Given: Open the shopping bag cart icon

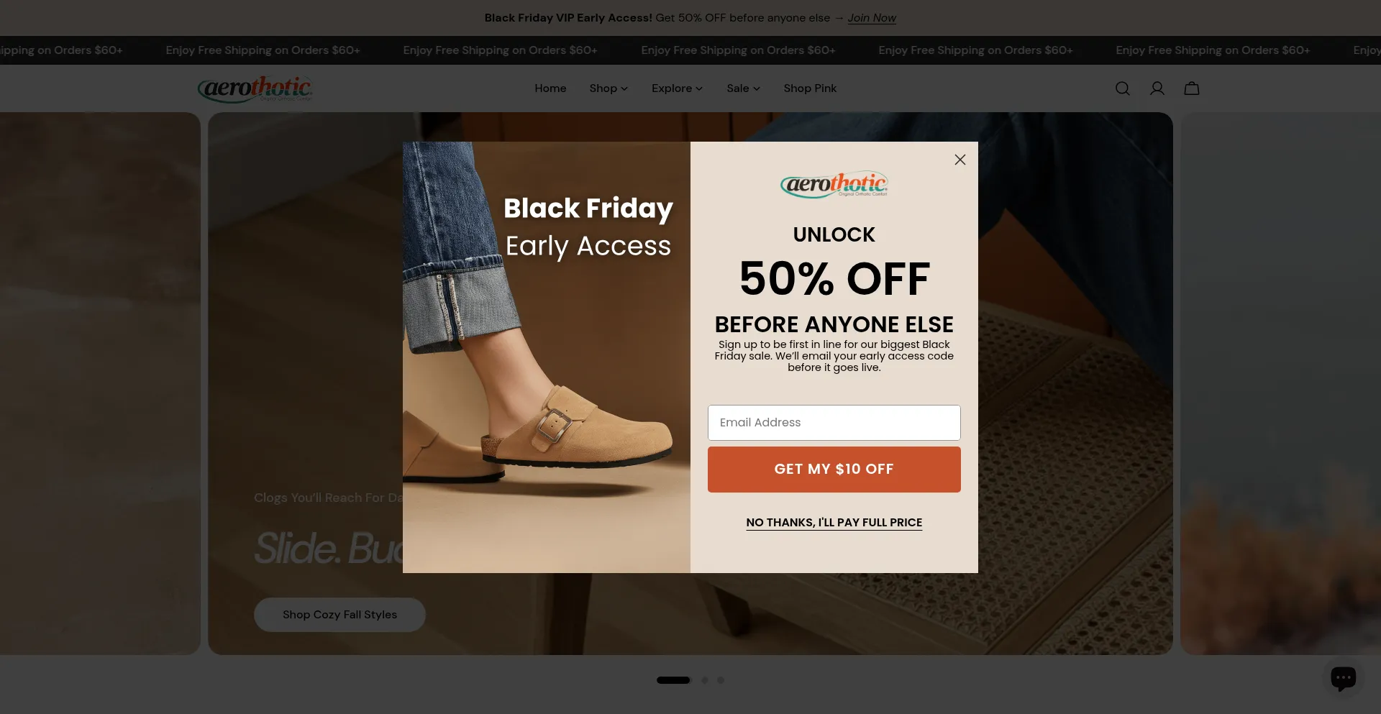Looking at the screenshot, I should tap(1192, 88).
